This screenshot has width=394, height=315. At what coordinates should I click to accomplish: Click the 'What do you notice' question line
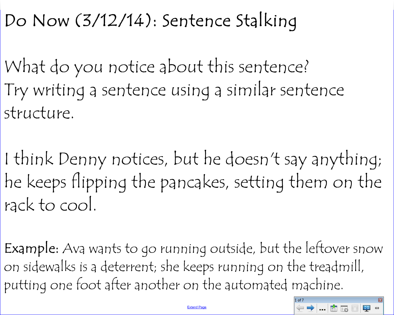156,67
